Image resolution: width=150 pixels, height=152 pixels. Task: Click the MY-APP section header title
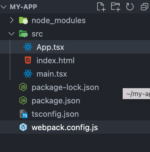coord(23,7)
